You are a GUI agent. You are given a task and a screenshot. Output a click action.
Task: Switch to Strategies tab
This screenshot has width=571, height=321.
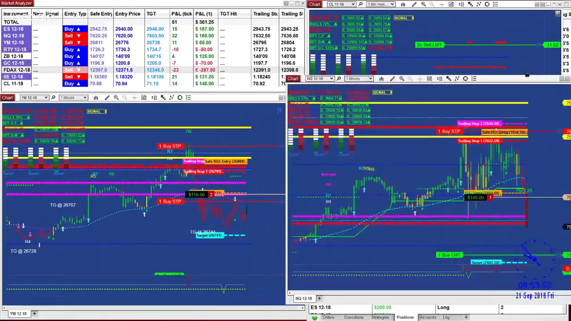point(380,317)
